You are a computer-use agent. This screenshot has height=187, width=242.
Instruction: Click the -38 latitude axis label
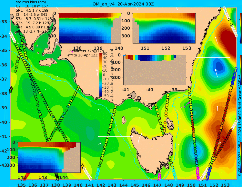(x=4, y=93)
